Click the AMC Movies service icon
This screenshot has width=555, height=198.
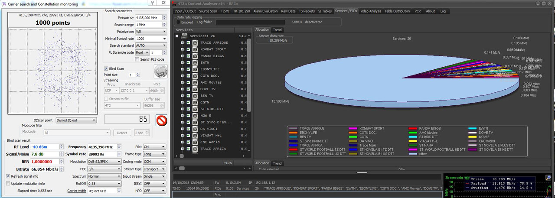pos(195,82)
